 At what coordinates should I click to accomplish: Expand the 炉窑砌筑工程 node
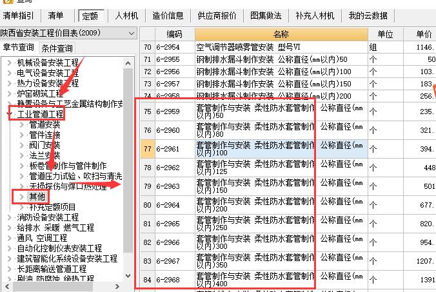[x=10, y=93]
